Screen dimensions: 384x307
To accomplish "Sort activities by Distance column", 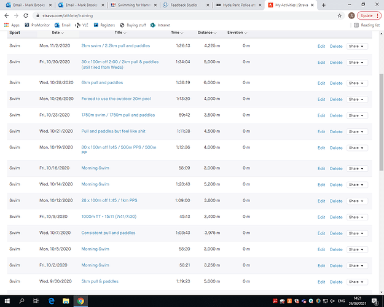I will click(x=207, y=33).
